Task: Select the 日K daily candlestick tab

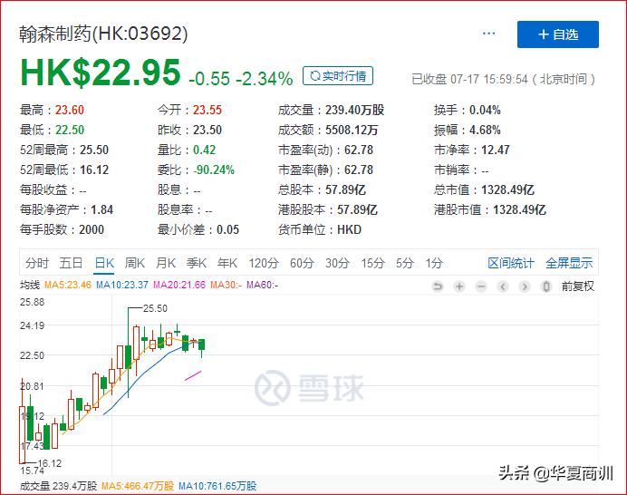Action: (x=104, y=263)
